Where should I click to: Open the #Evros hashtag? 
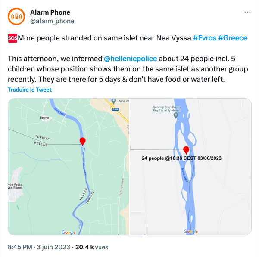pos(204,38)
